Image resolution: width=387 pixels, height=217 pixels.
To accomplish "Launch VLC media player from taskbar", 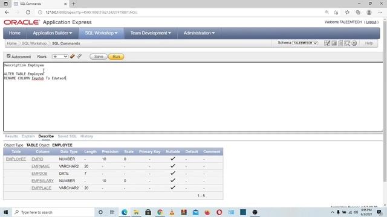I will pyautogui.click(x=172, y=212).
